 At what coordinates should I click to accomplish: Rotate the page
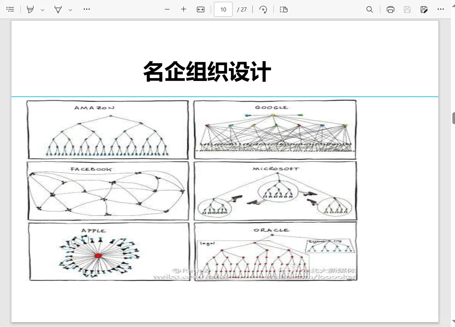tap(263, 9)
